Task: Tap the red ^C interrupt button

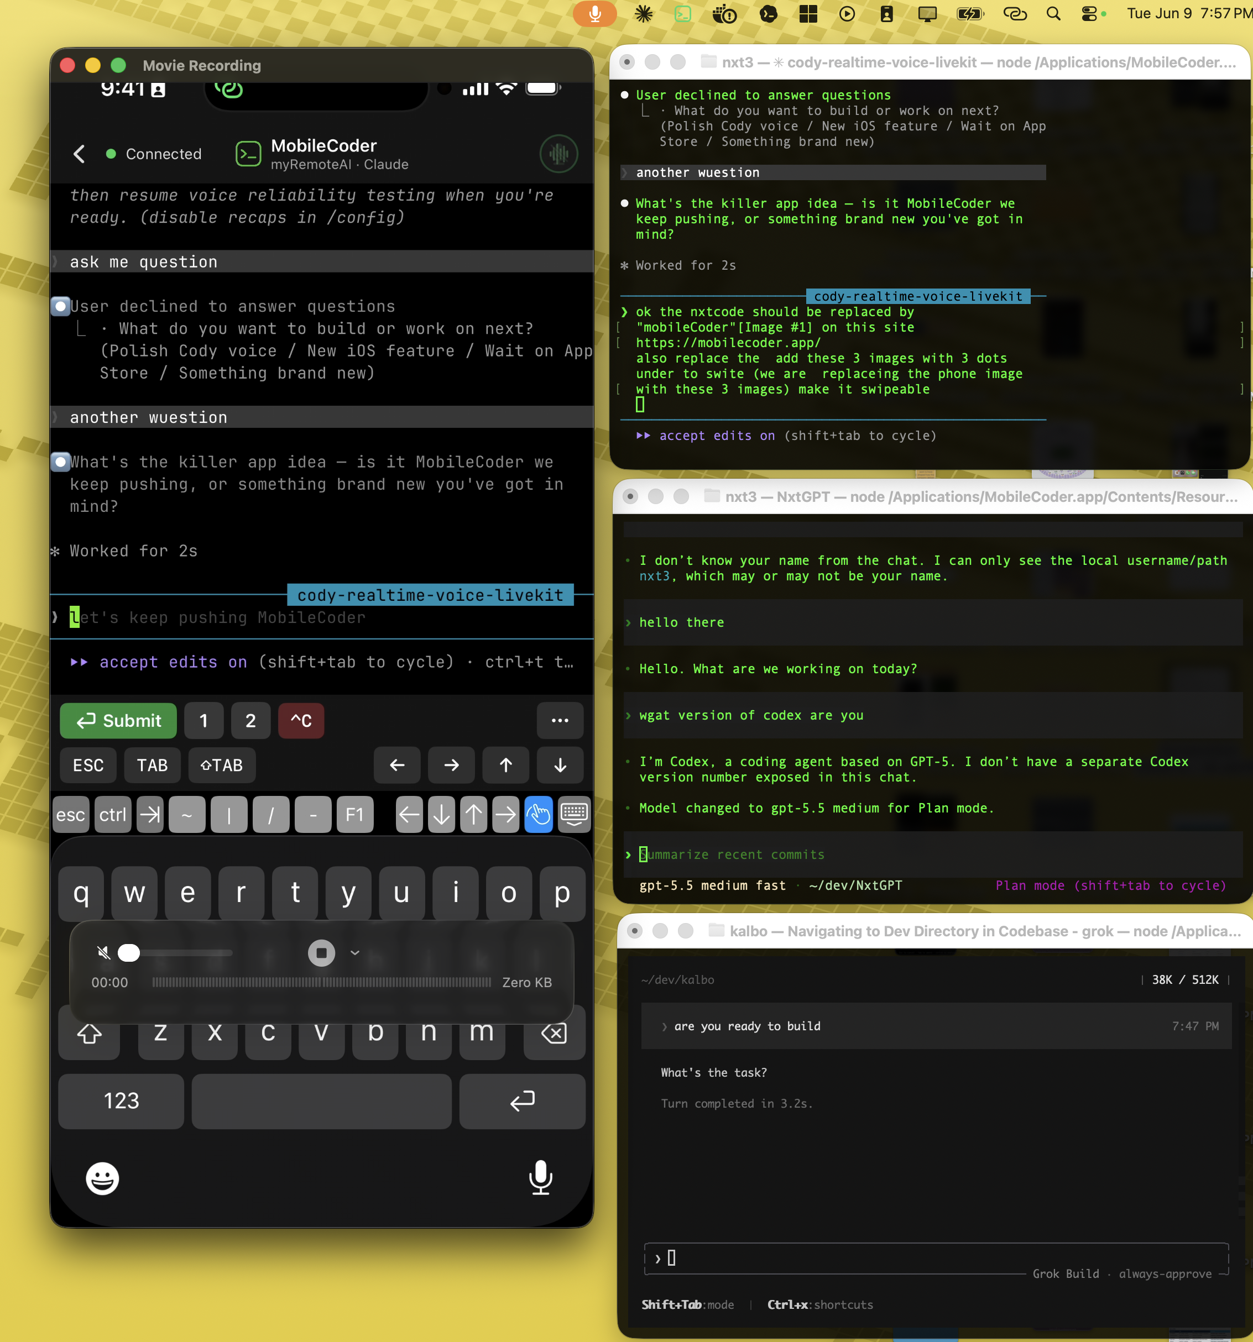Action: tap(301, 720)
